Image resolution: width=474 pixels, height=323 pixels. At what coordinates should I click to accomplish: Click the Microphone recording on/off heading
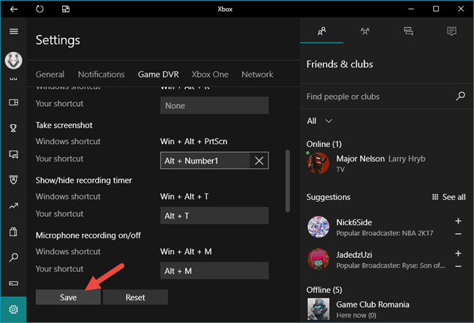point(88,235)
